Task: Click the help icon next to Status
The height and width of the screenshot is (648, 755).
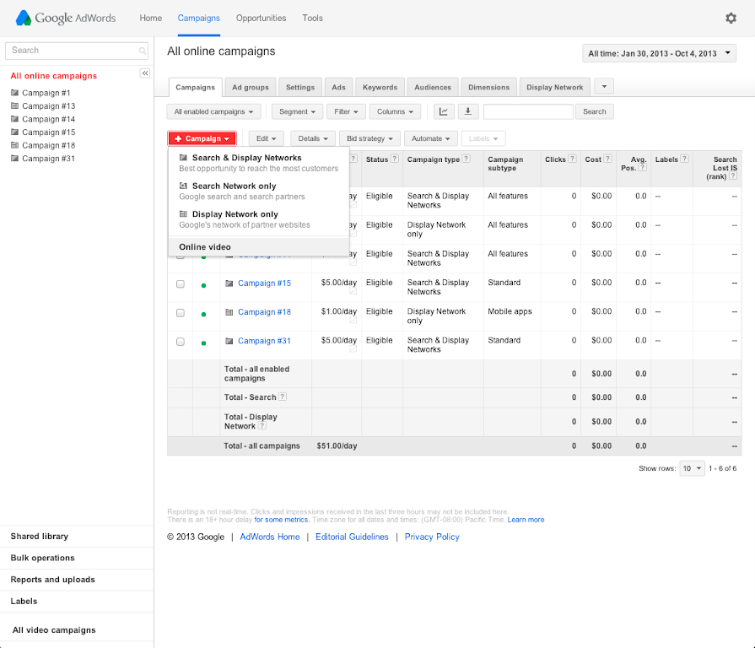Action: coord(395,159)
